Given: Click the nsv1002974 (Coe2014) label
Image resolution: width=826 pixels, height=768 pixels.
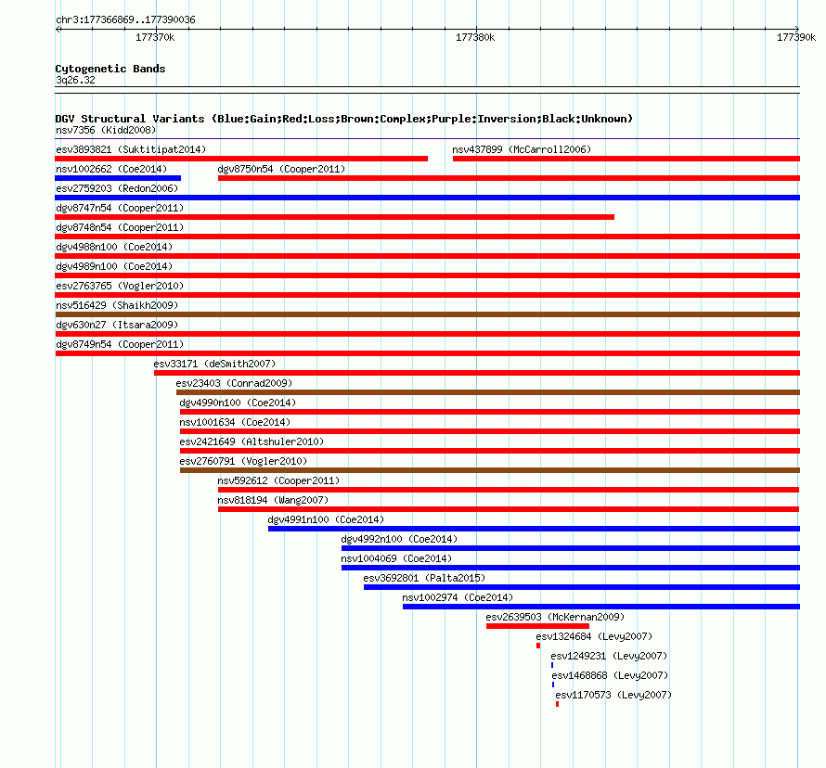Looking at the screenshot, I should click(x=458, y=597).
